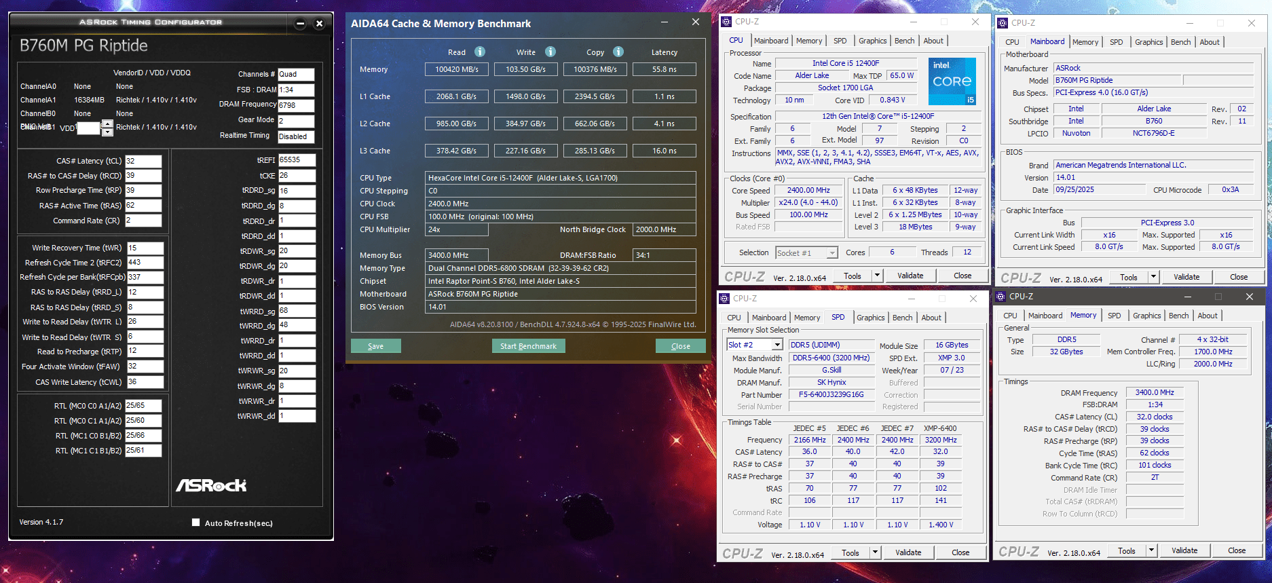Click the Part Number F5-6400J3239G16G
Viewport: 1272px width, 583px height.
click(831, 395)
